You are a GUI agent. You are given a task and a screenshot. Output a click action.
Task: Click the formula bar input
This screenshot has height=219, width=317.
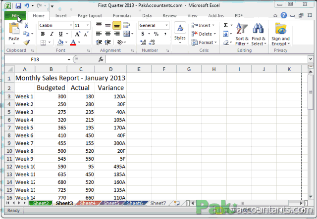click(x=207, y=59)
